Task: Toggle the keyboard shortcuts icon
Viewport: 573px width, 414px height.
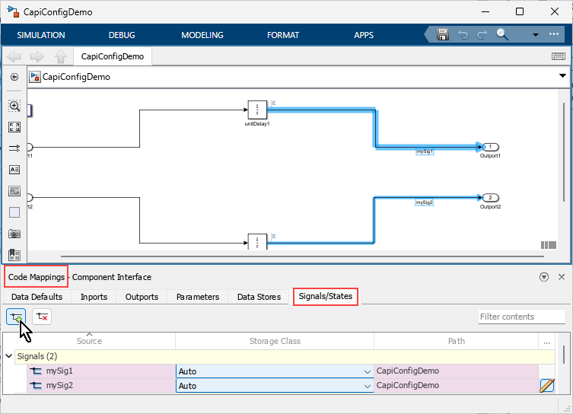Action: click(x=558, y=56)
